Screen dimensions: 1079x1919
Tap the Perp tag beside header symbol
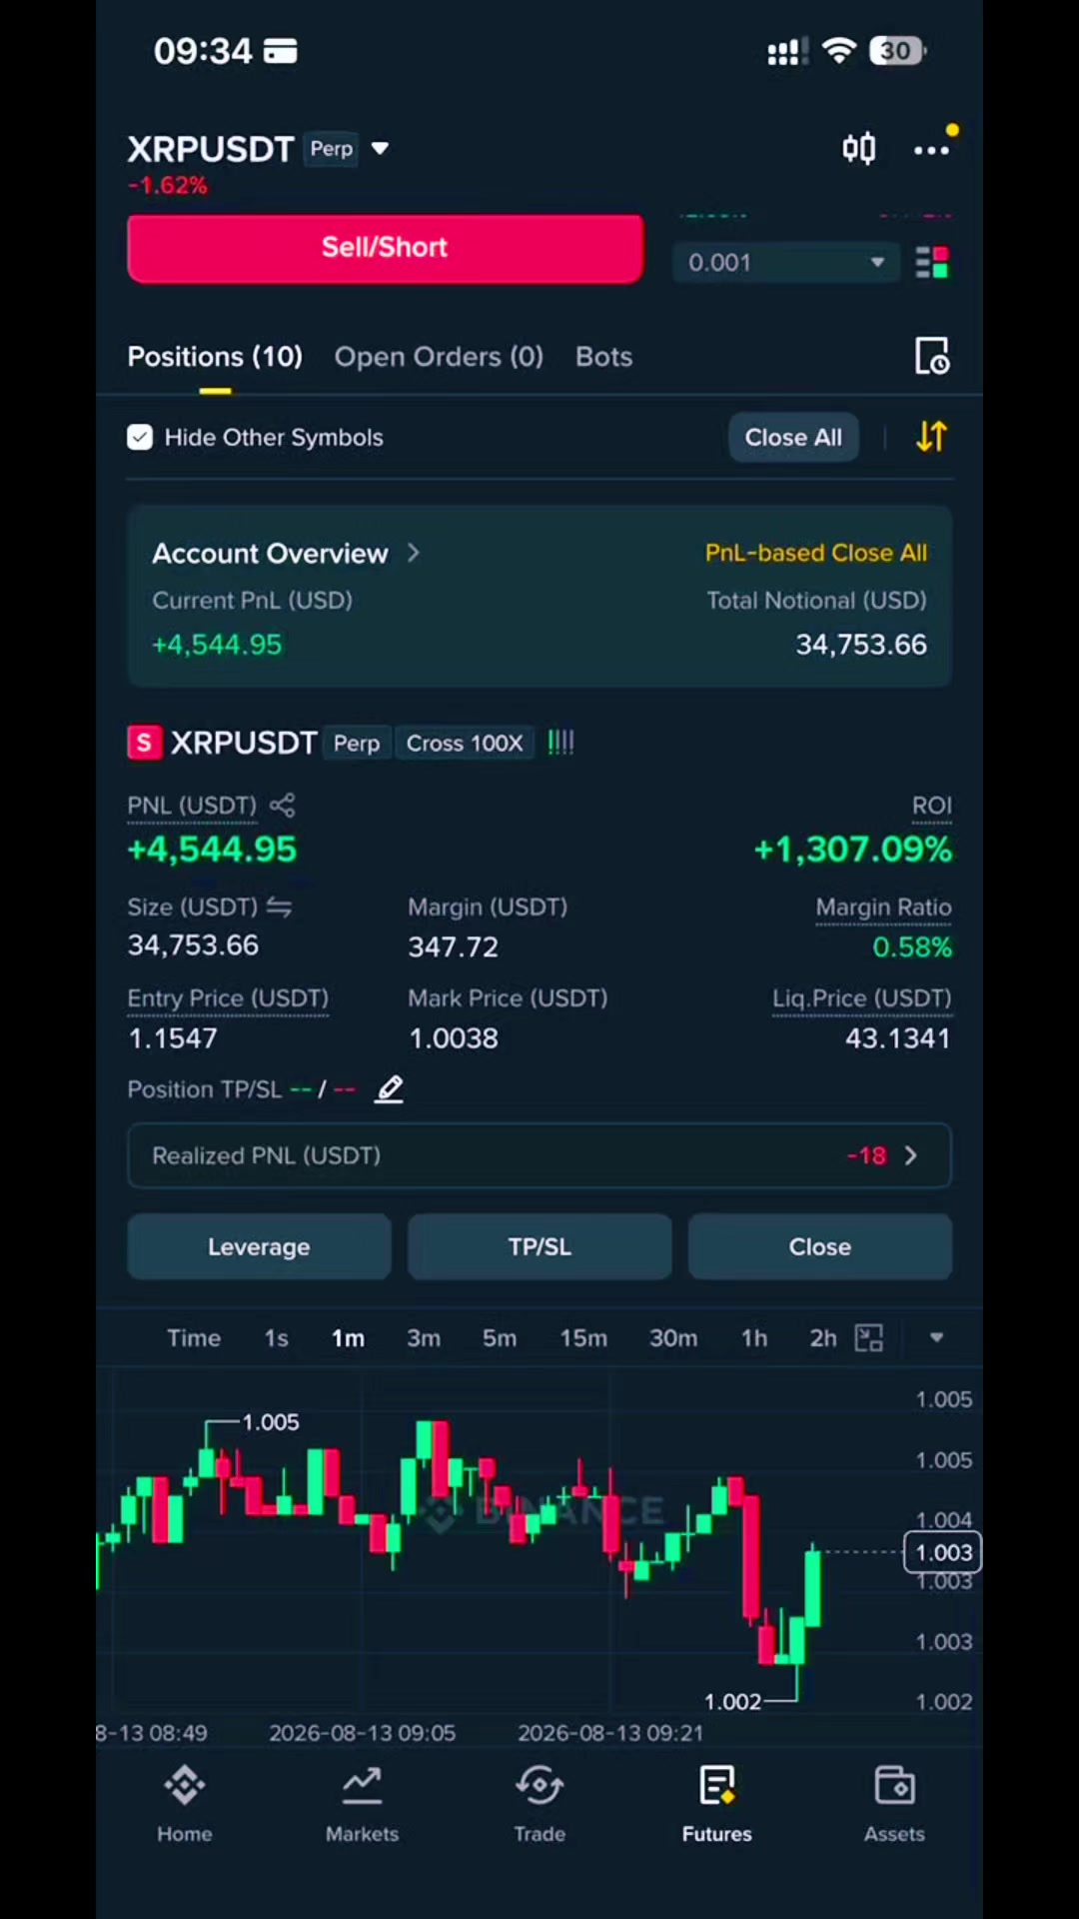pyautogui.click(x=331, y=149)
